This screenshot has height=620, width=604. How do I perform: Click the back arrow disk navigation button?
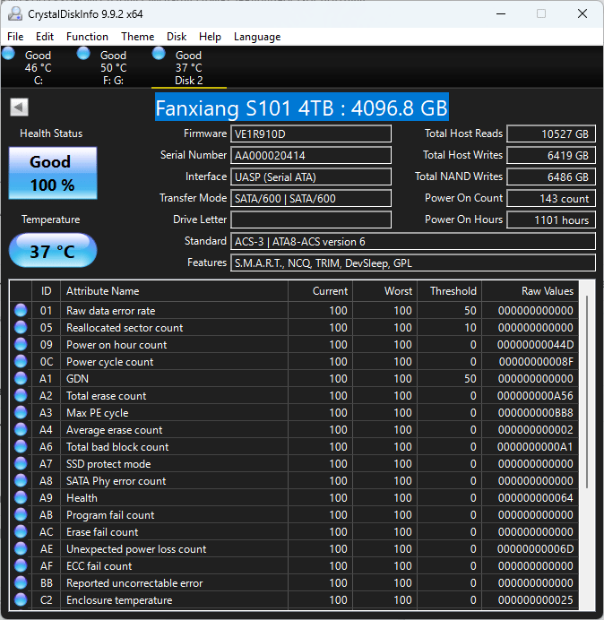click(19, 108)
